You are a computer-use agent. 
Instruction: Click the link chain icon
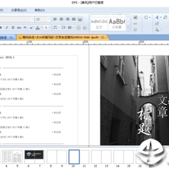(x=135, y=23)
